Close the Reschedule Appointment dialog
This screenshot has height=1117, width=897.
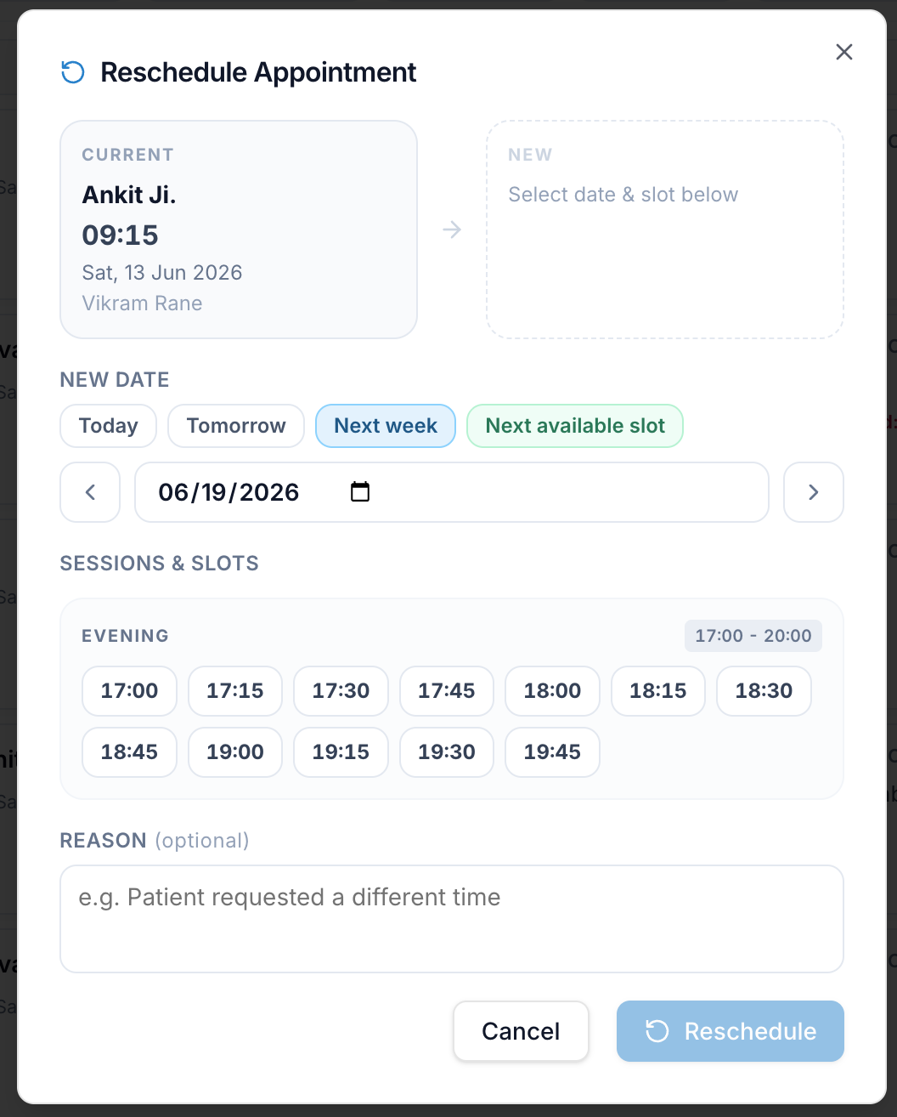click(843, 52)
